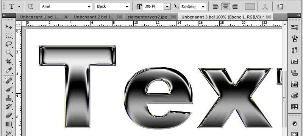
Task: Expand the right panel dock double arrow
Action: pyautogui.click(x=299, y=15)
